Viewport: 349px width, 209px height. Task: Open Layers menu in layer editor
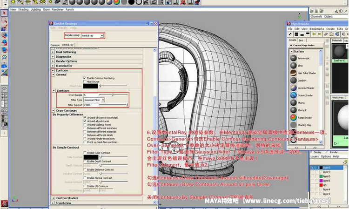[x=315, y=156]
